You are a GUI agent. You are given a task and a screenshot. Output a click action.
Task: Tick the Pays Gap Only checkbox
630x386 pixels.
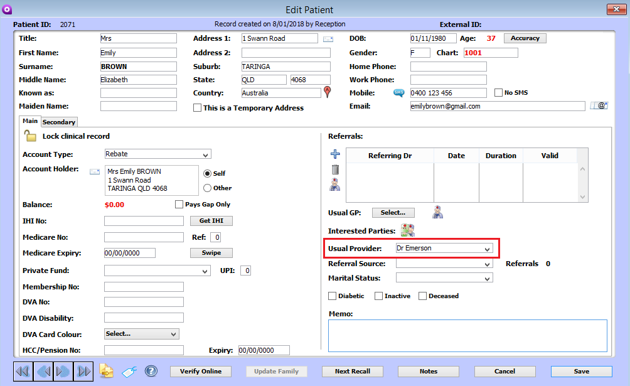coord(179,204)
